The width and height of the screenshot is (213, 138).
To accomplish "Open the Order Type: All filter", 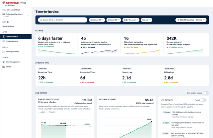I will tap(131, 20).
